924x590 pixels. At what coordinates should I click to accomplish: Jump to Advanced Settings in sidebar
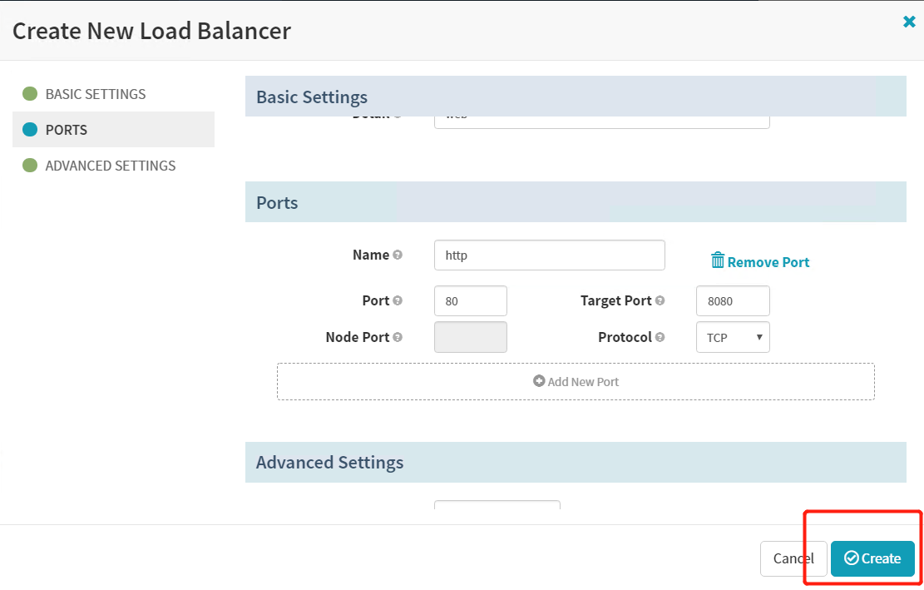tap(110, 166)
